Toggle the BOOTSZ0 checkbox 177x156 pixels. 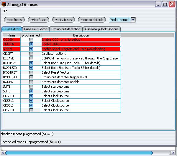tap(31, 68)
